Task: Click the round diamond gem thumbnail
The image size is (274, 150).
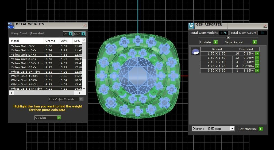Action: click(x=195, y=51)
